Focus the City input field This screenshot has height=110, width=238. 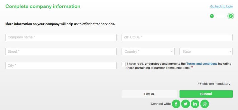[x=61, y=65]
